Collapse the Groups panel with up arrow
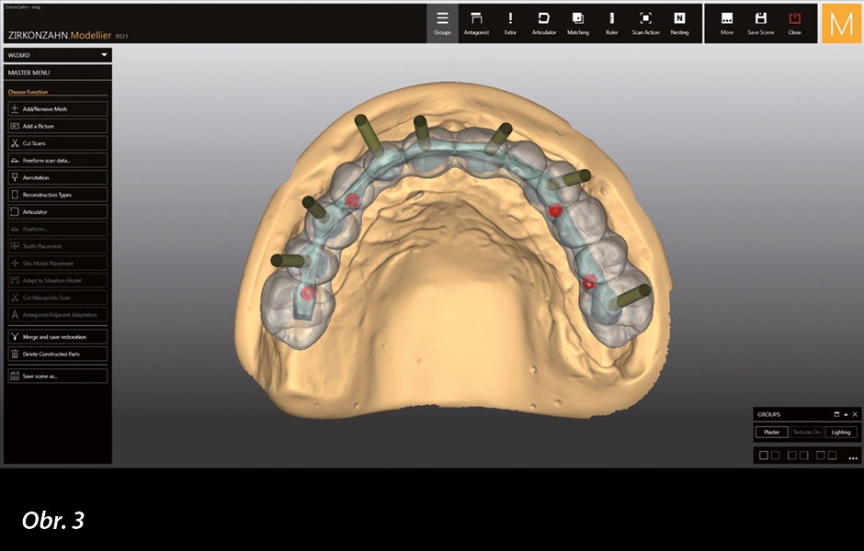The width and height of the screenshot is (864, 551). (x=846, y=414)
